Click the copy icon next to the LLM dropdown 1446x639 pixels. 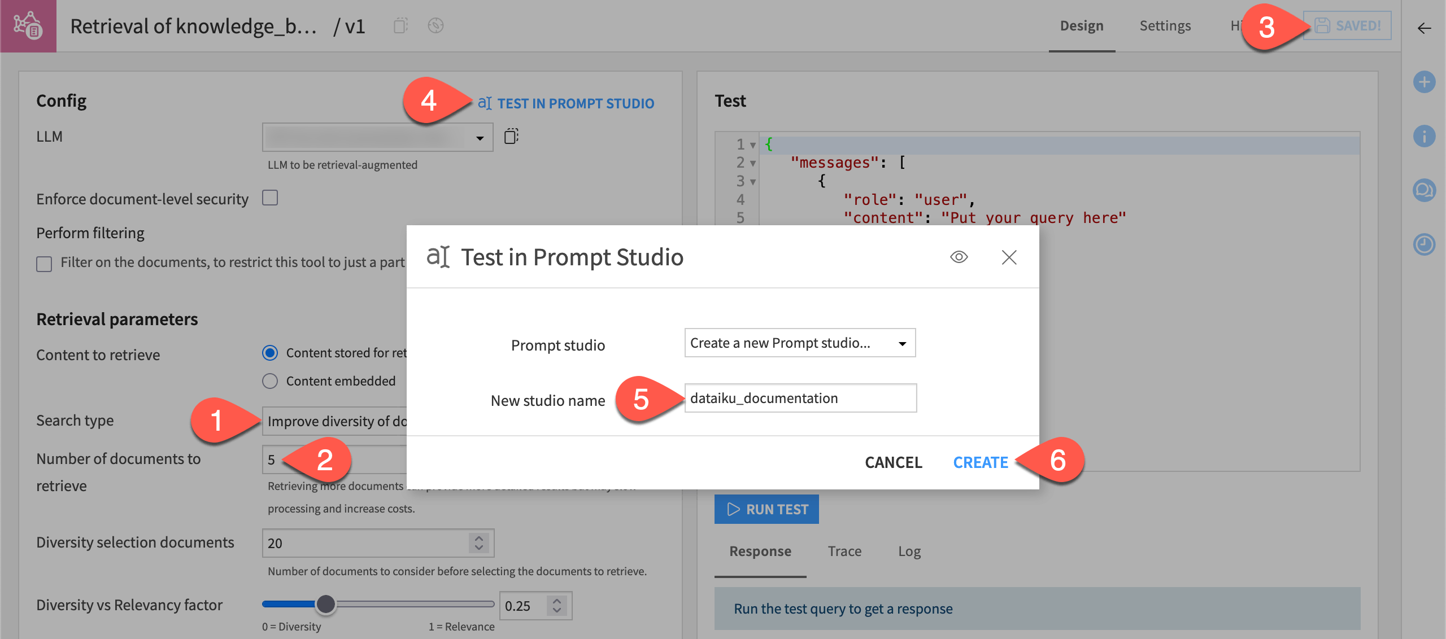point(511,136)
